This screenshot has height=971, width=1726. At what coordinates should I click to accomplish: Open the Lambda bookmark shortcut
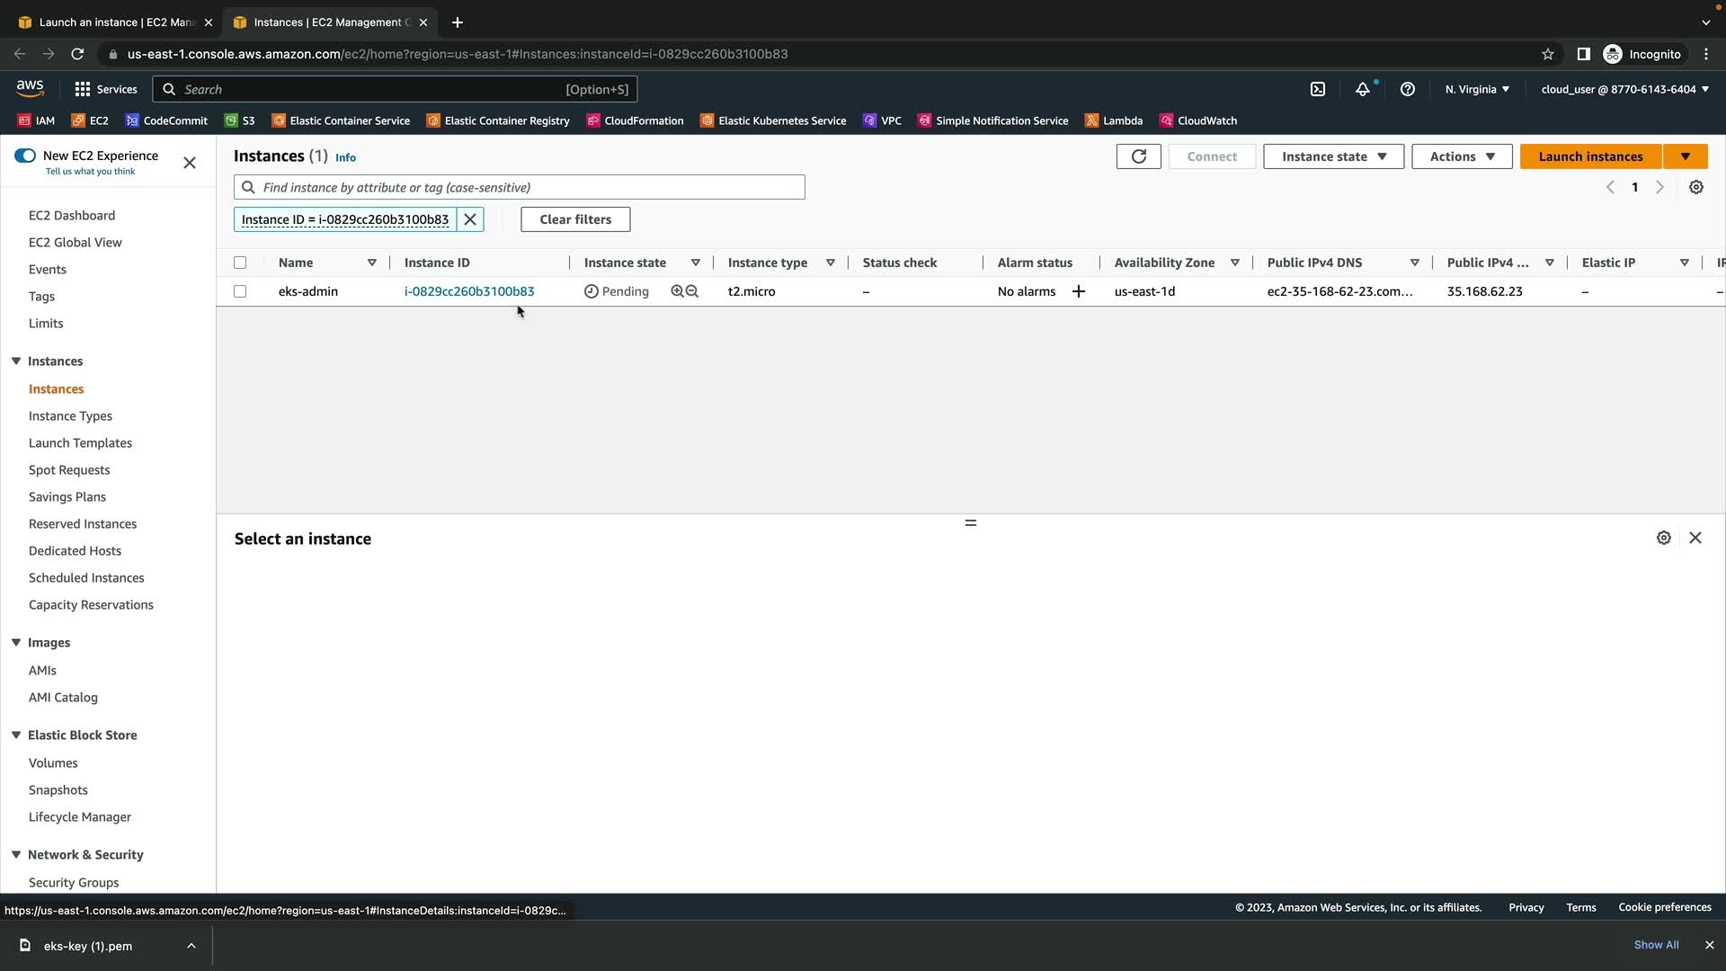(x=1114, y=120)
